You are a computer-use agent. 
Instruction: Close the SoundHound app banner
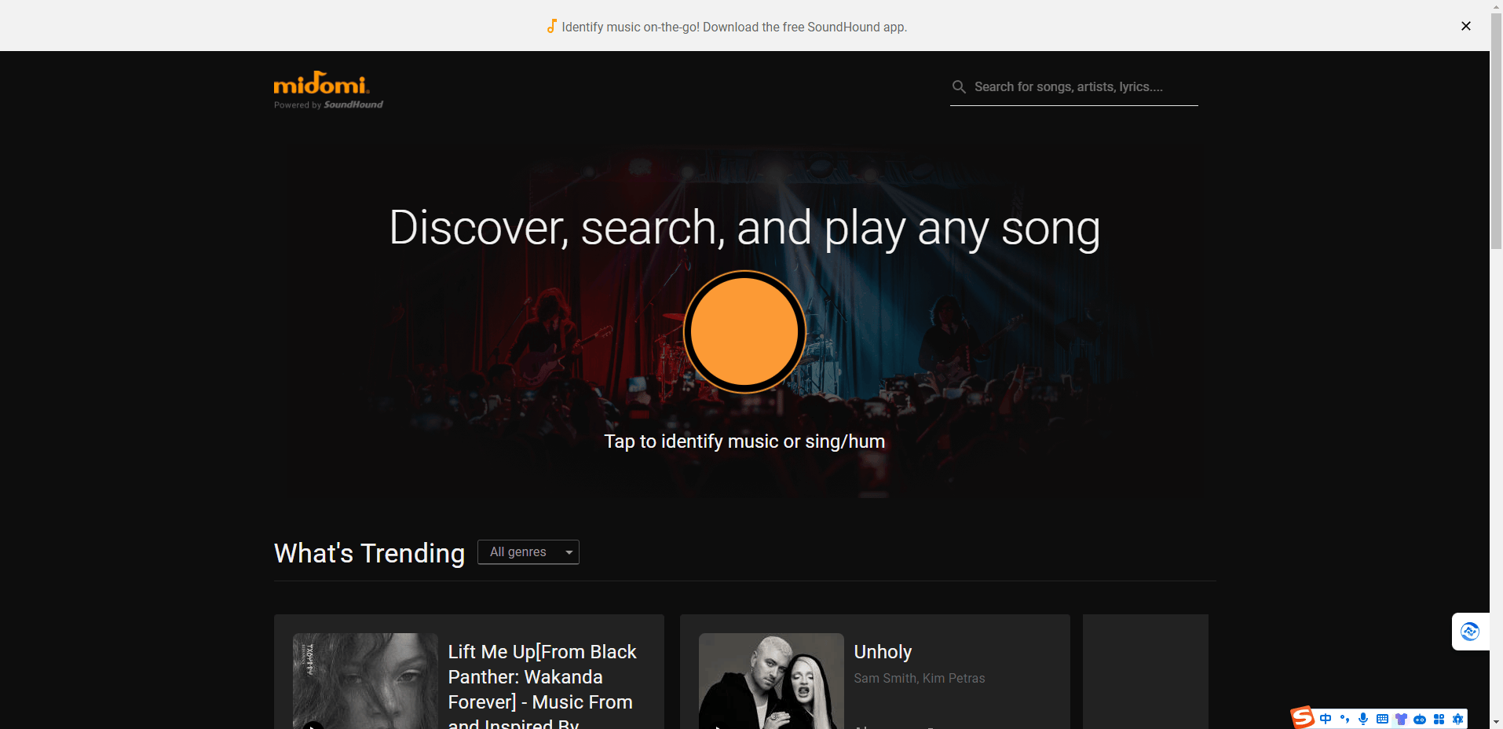click(x=1465, y=26)
